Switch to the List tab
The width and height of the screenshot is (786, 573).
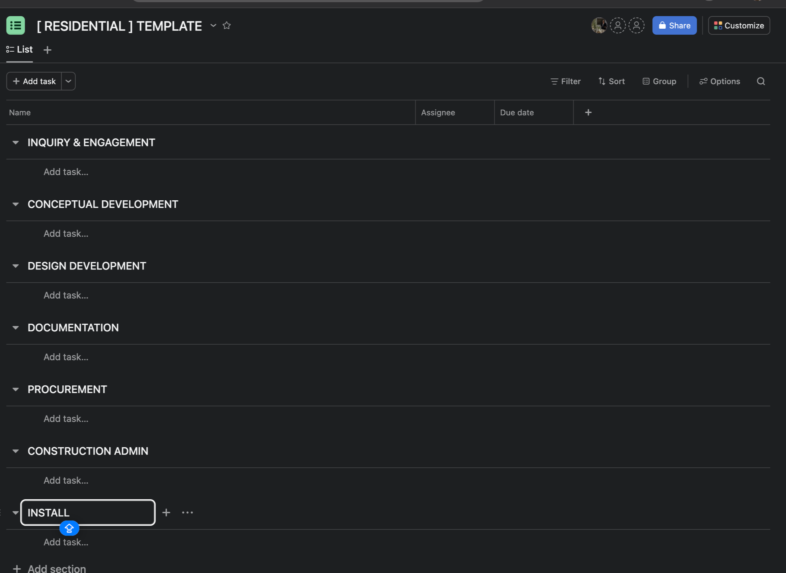pyautogui.click(x=20, y=50)
